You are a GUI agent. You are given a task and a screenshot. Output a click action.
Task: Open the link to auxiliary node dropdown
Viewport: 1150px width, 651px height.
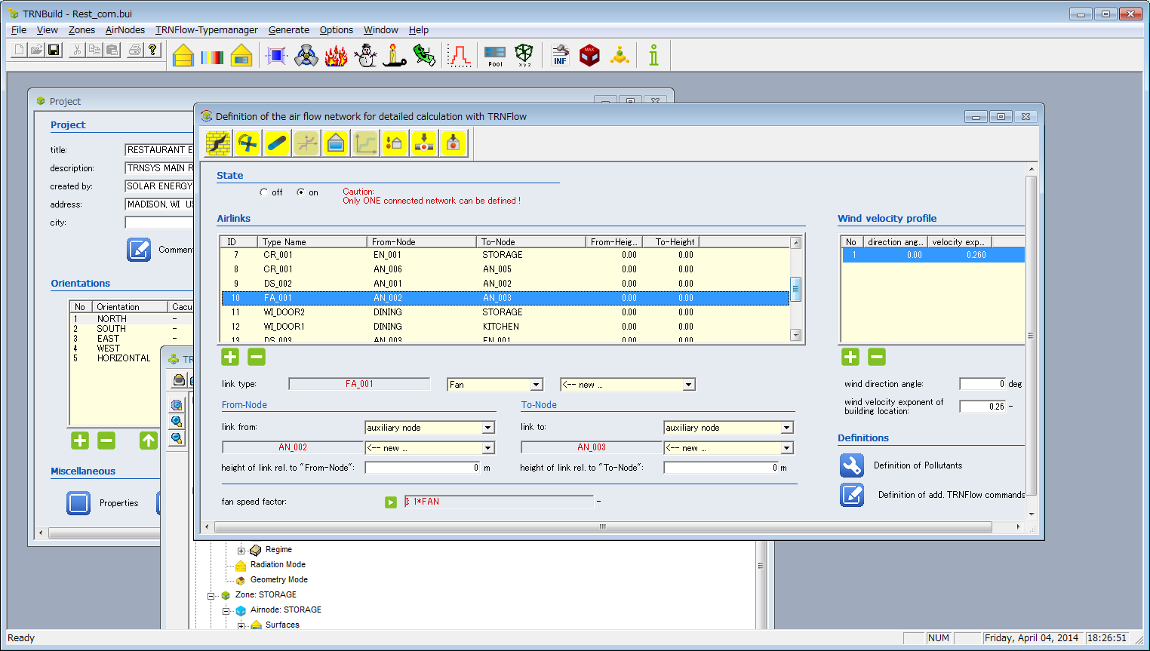[x=787, y=428]
